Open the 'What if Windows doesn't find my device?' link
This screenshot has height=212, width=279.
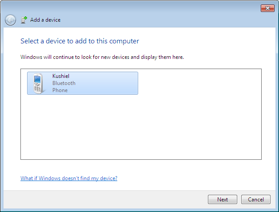[69, 178]
